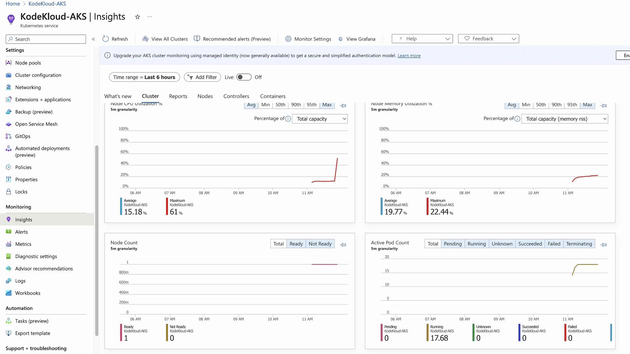Click the Learn more link
The width and height of the screenshot is (630, 354).
(x=409, y=55)
